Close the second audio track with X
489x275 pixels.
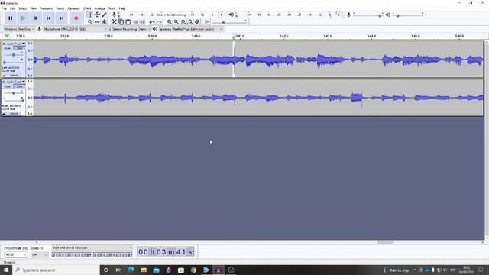tap(4, 82)
